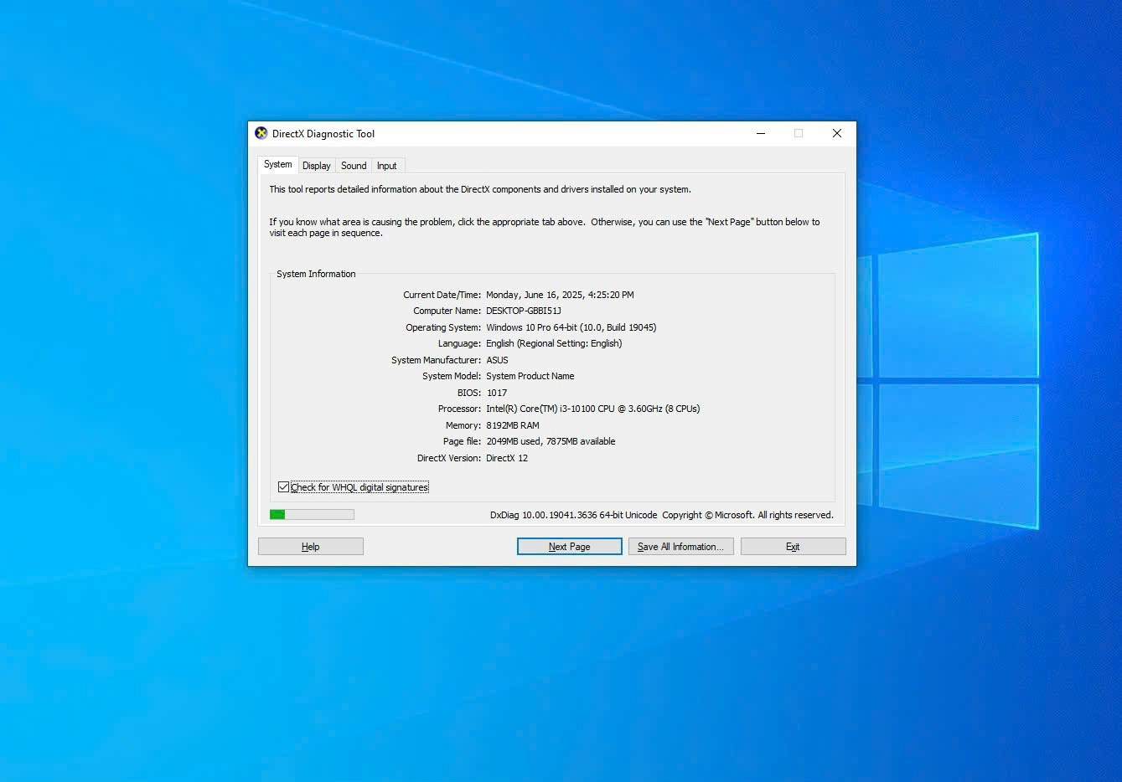Click the computer name DESKTOP-GBBI51J
This screenshot has width=1122, height=782.
[524, 311]
